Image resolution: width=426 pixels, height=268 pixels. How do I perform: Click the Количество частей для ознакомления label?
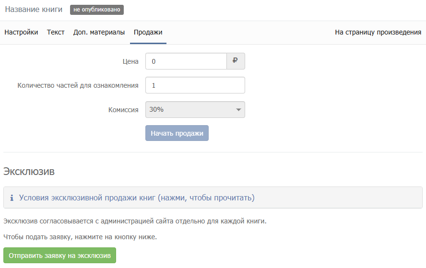(x=78, y=85)
